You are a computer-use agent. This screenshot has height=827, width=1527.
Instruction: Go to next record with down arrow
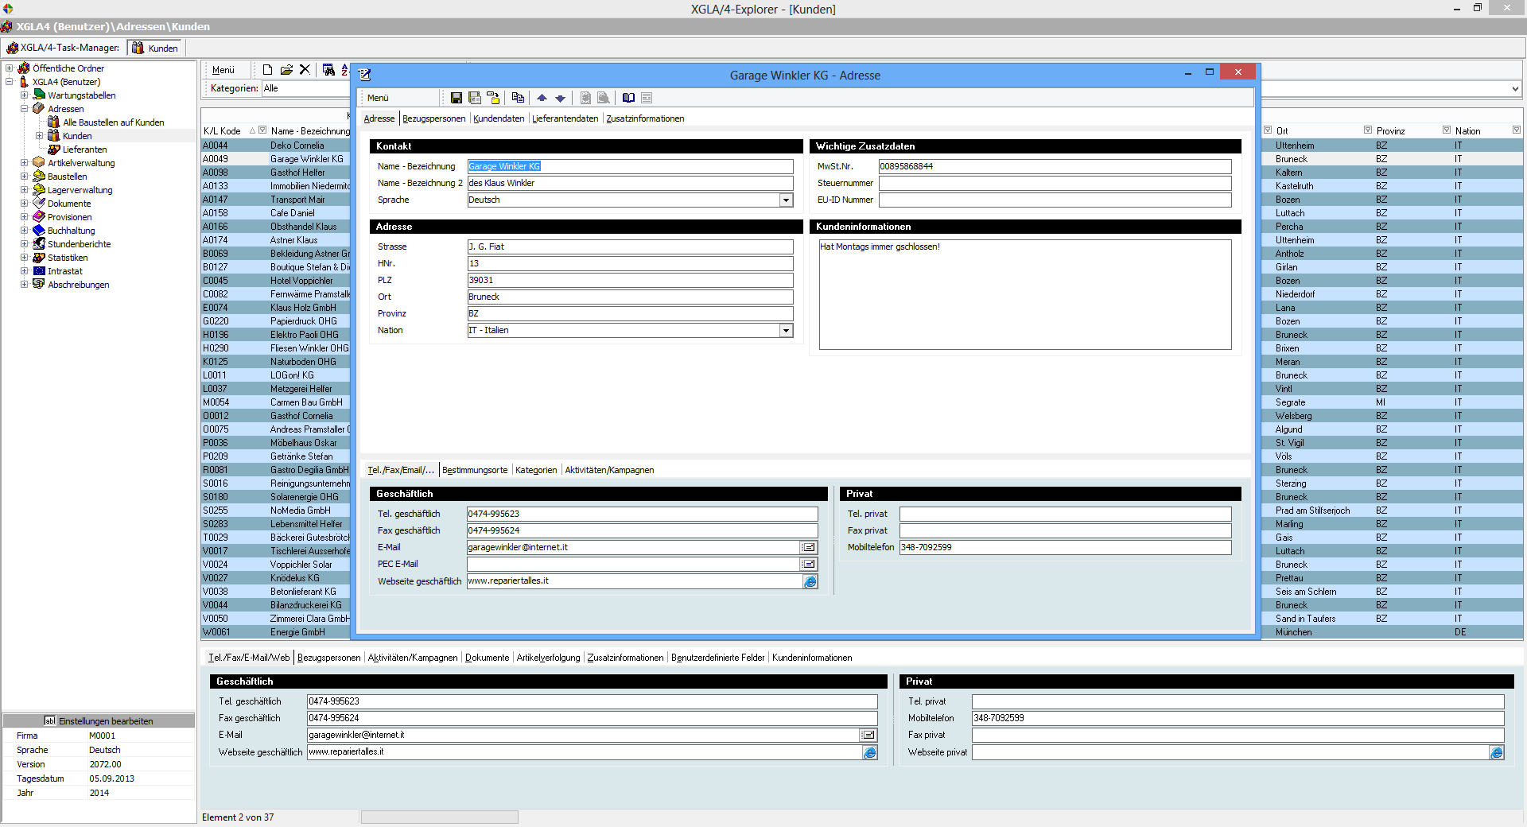pyautogui.click(x=560, y=98)
